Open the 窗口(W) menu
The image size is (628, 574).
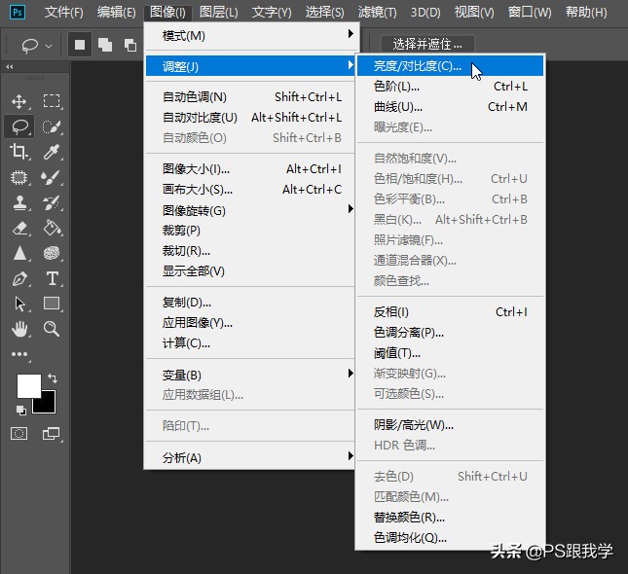[530, 13]
